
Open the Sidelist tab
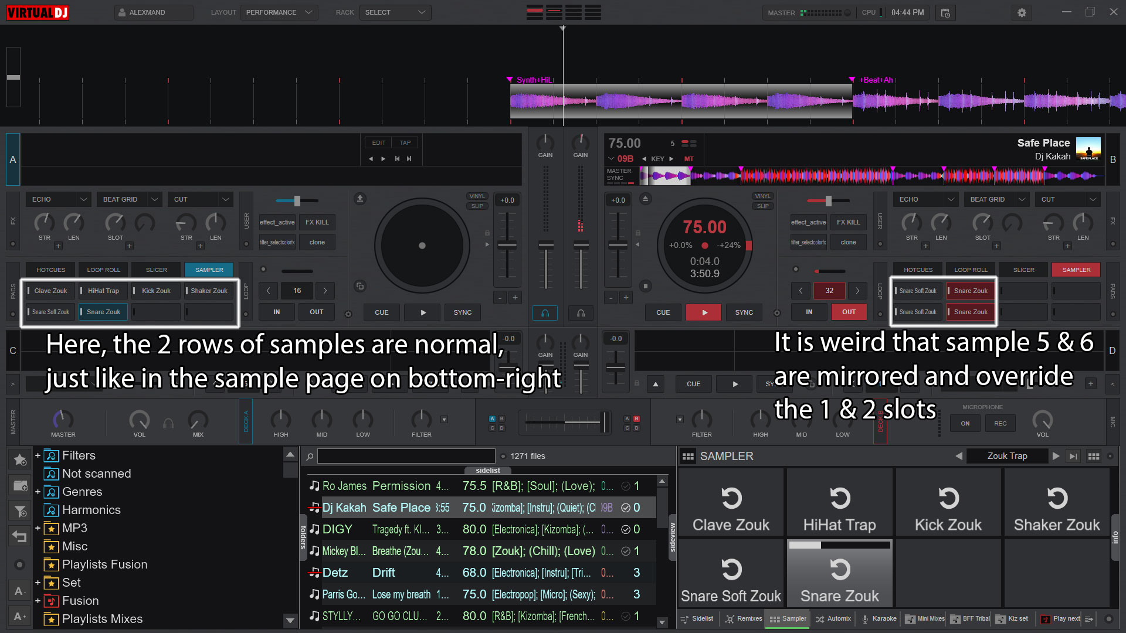pos(697,618)
